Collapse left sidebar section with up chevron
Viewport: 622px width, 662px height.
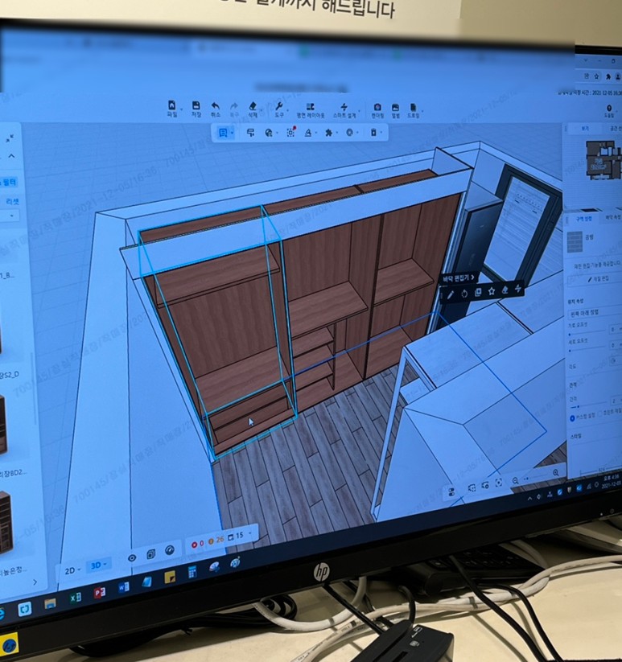click(11, 156)
